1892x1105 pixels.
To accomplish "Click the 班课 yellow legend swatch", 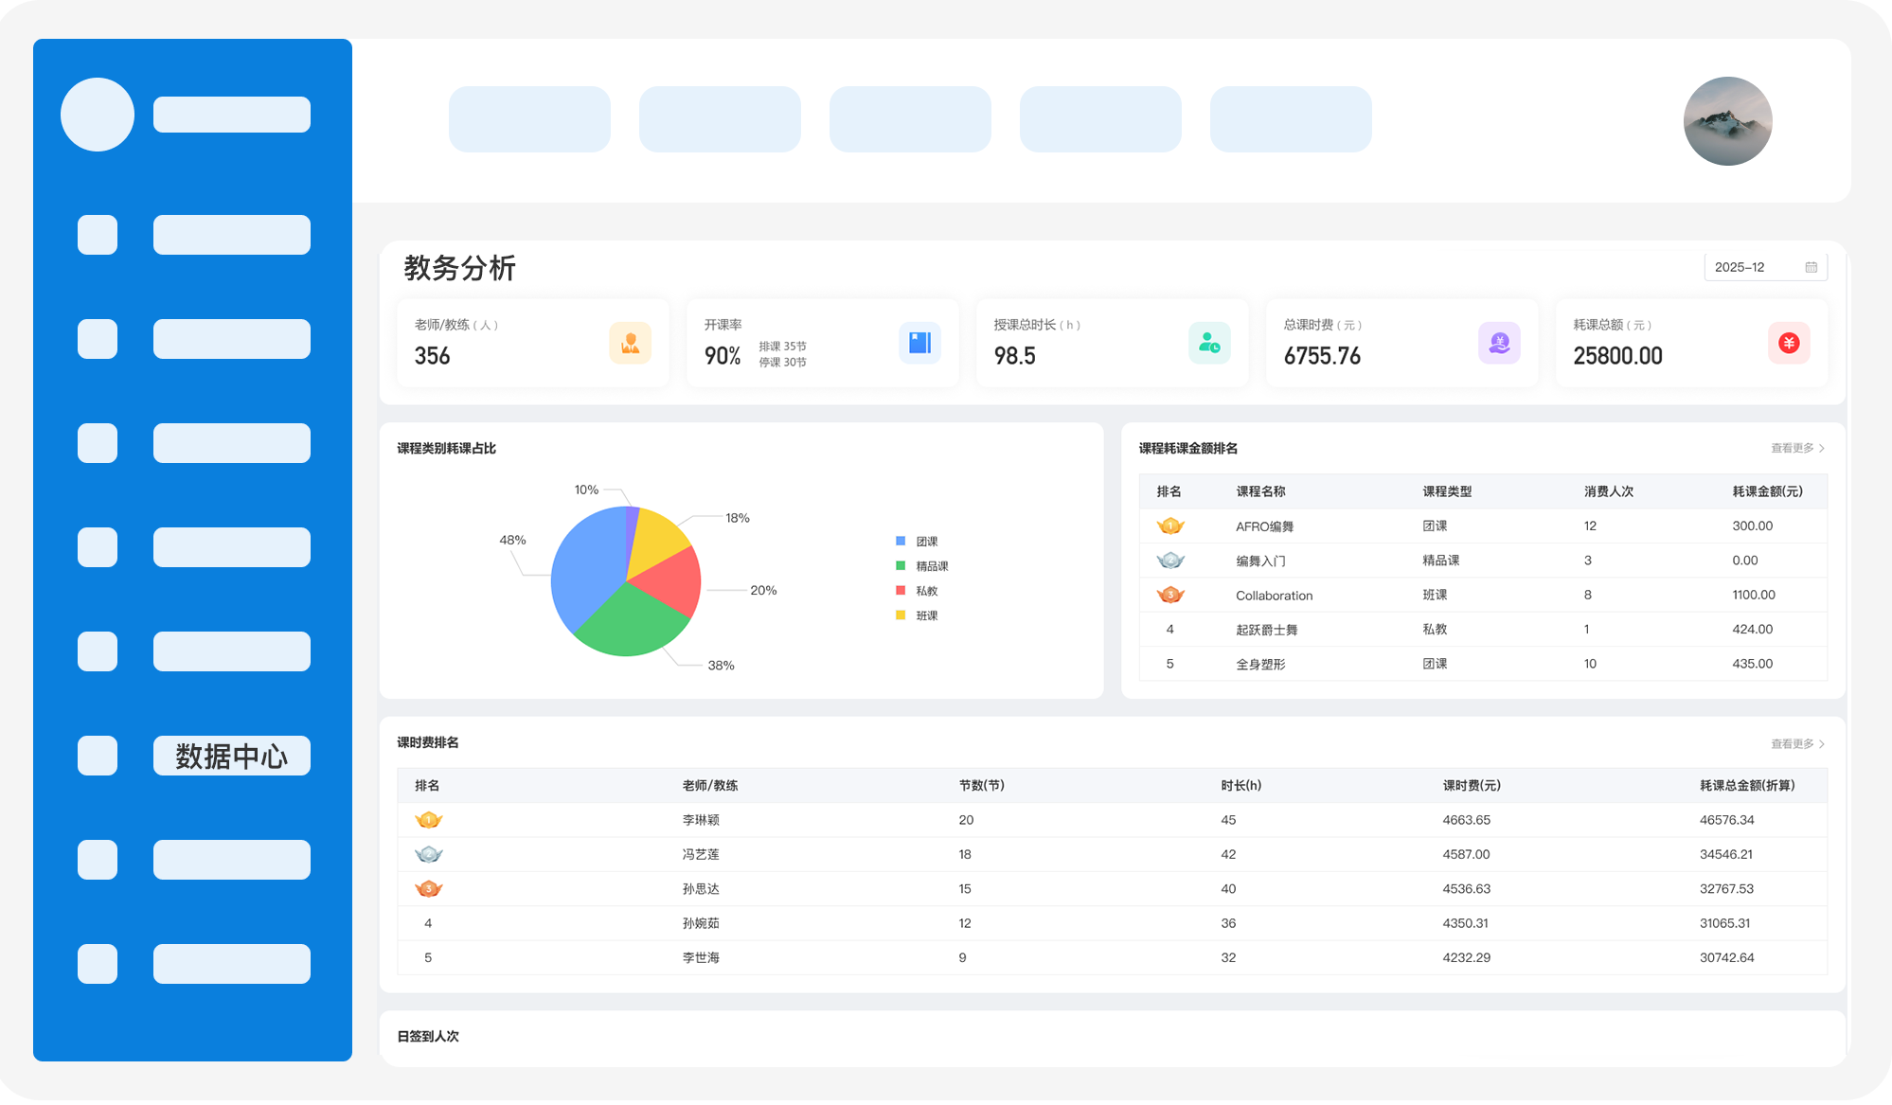I will 901,615.
